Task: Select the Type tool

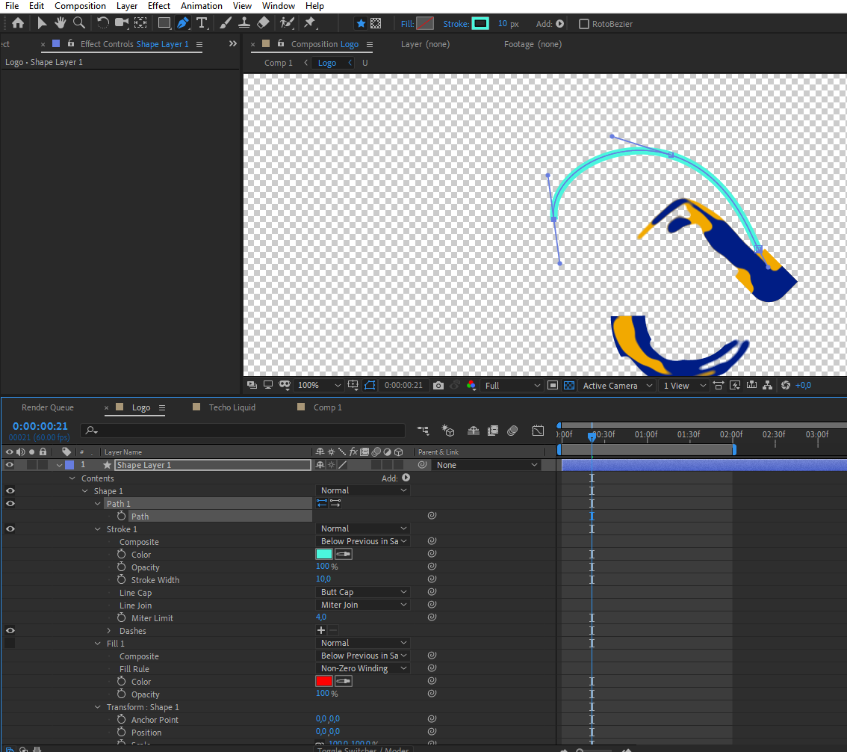Action: pos(202,23)
